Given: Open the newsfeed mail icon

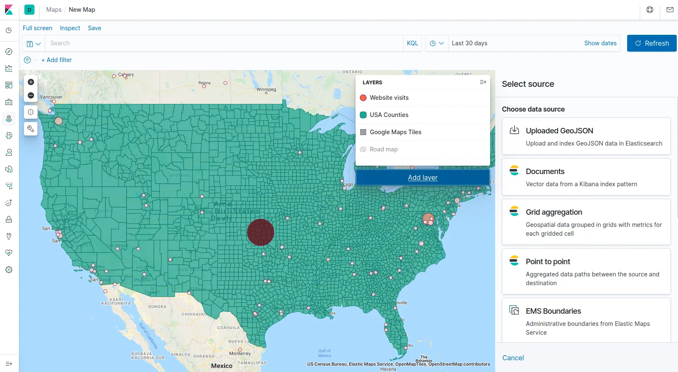Looking at the screenshot, I should point(670,10).
